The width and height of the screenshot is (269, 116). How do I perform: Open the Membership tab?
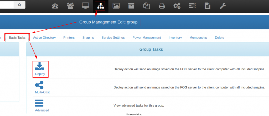point(198,38)
